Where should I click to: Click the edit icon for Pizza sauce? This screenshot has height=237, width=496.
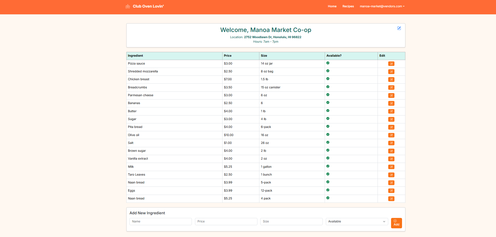click(x=391, y=64)
